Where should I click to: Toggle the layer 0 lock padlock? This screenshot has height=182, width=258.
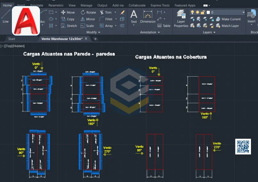click(x=203, y=12)
